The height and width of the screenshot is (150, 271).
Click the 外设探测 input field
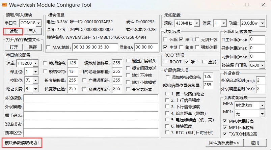pos(91,98)
